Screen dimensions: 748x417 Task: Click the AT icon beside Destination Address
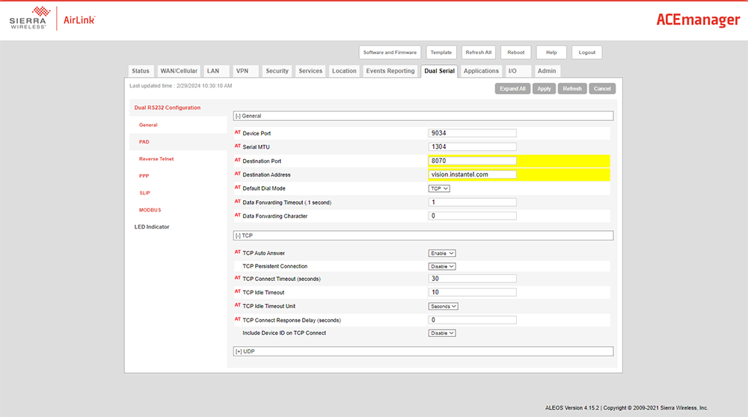238,174
